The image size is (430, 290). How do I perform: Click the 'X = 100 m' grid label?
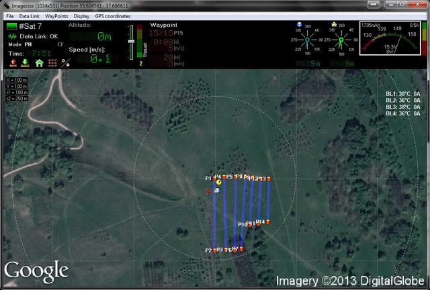(16, 80)
